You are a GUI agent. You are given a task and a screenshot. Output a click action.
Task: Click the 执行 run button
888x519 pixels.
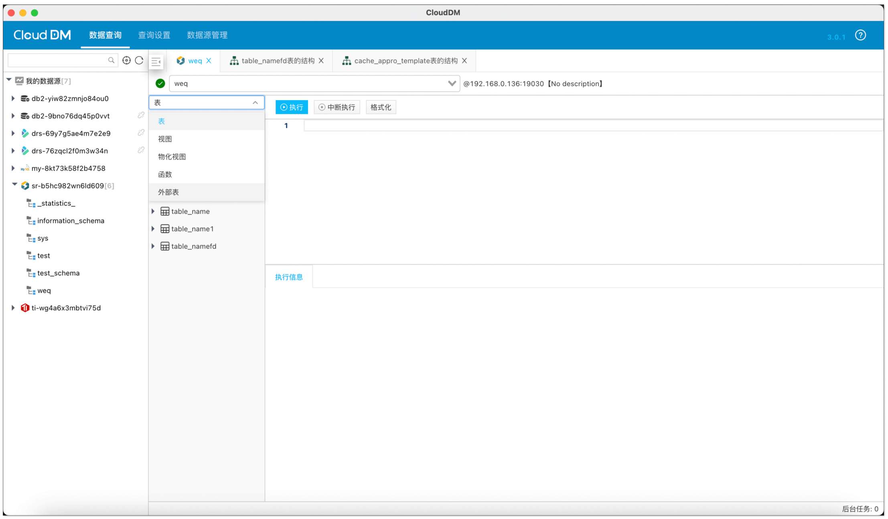[292, 107]
